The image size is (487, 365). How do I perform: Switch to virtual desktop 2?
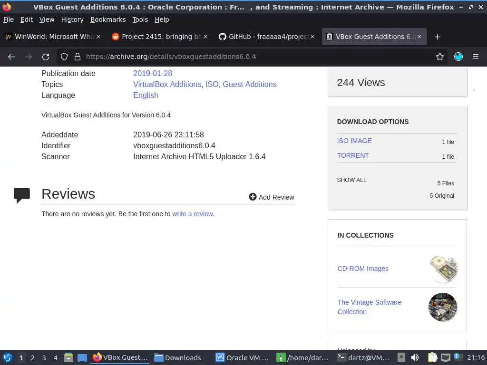click(33, 358)
